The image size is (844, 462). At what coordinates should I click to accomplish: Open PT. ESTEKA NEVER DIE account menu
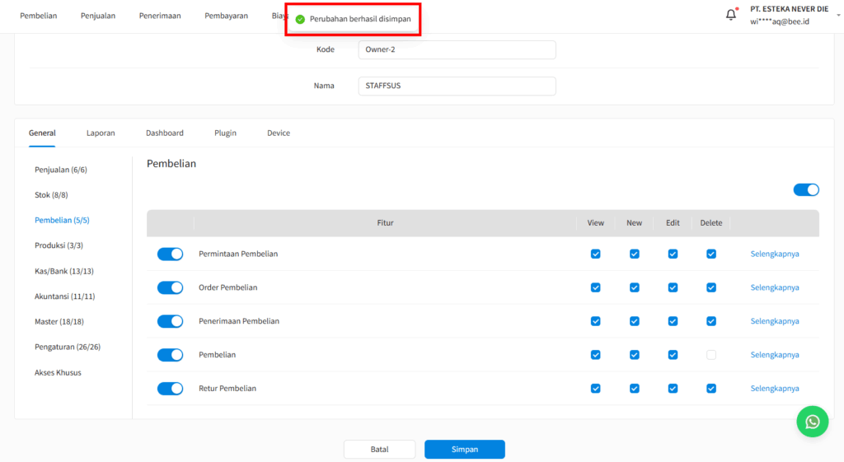(x=789, y=15)
